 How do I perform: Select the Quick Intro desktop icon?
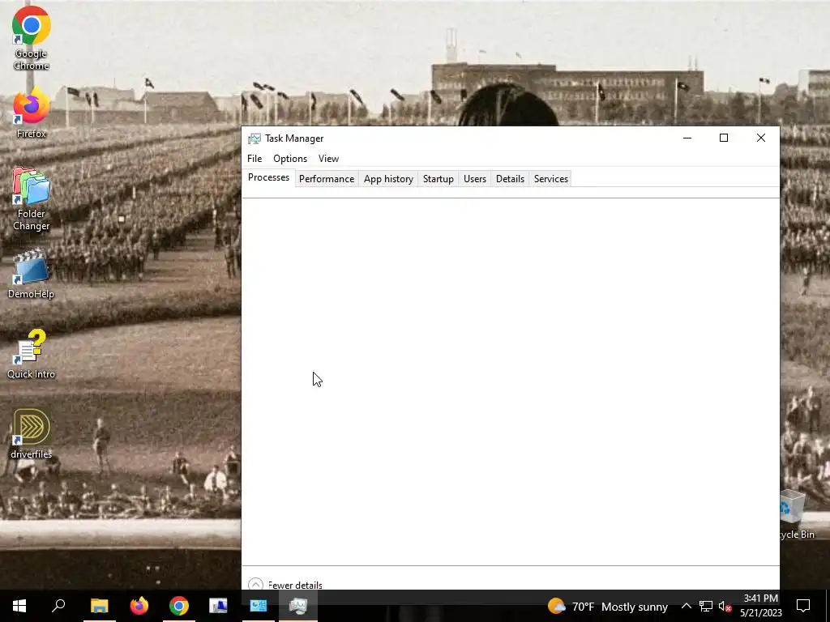click(x=32, y=354)
